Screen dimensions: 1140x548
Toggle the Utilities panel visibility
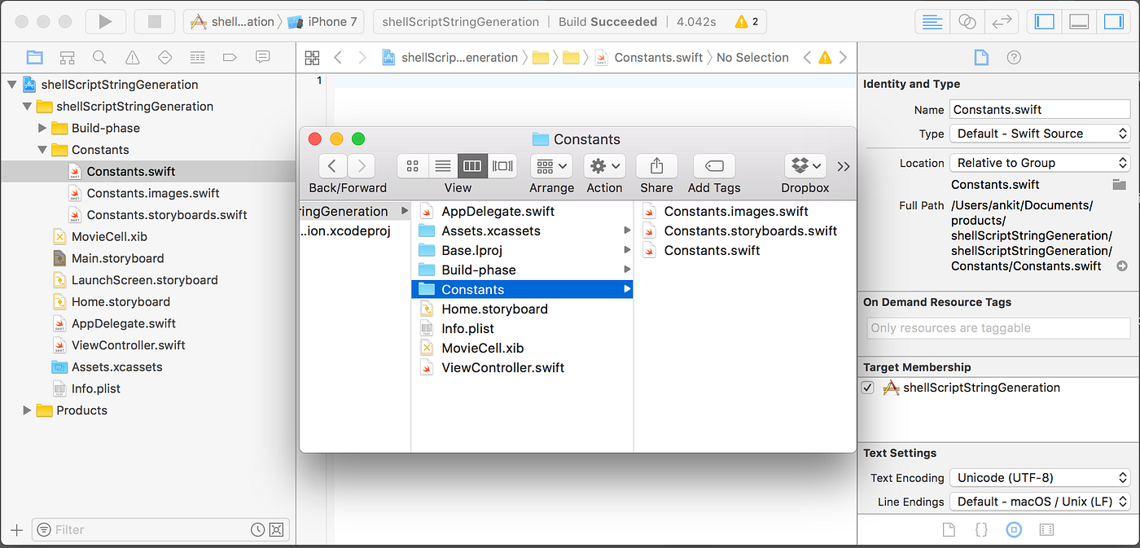(x=1115, y=21)
